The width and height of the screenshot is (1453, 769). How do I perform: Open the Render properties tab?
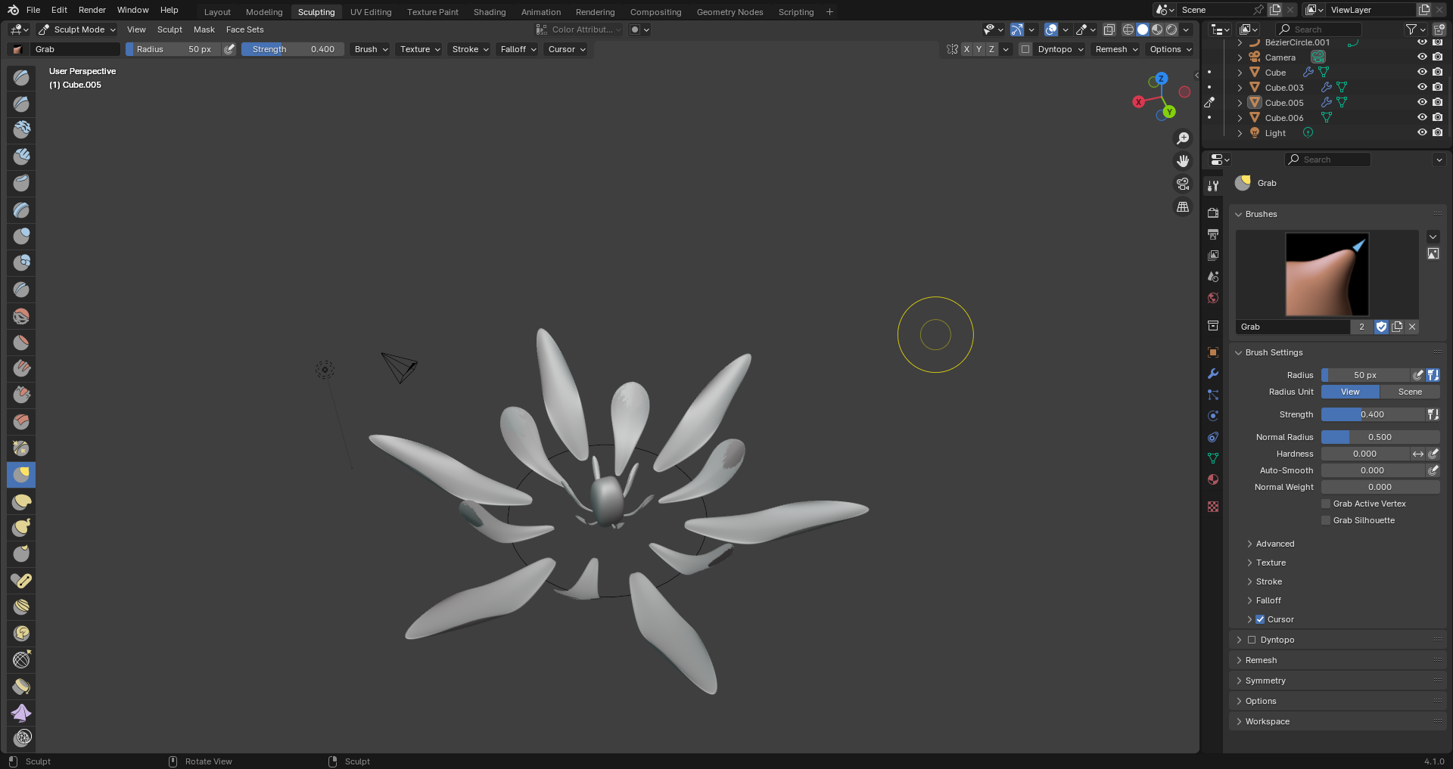point(1213,213)
